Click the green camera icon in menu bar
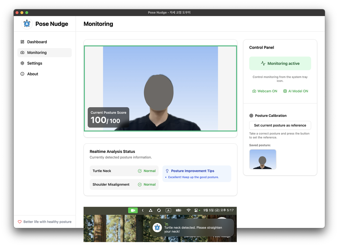337x246 pixels. [x=133, y=210]
